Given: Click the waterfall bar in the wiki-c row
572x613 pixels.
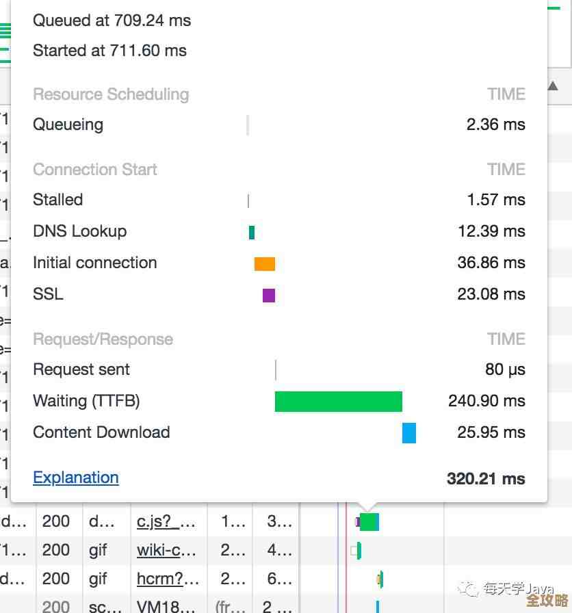Looking at the screenshot, I should tap(359, 550).
